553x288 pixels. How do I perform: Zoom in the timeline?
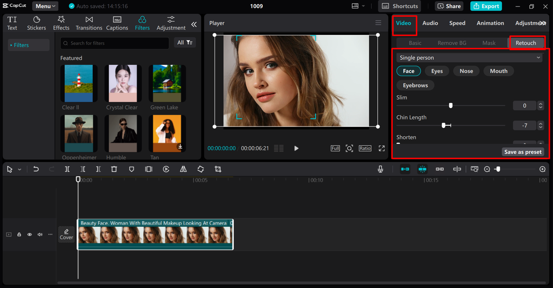(543, 169)
